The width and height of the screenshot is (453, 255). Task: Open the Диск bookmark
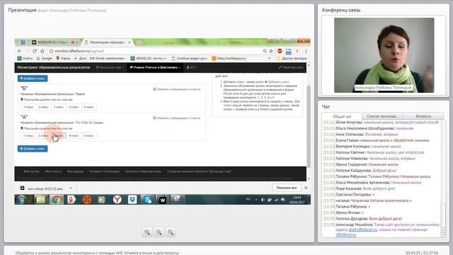pos(80,58)
